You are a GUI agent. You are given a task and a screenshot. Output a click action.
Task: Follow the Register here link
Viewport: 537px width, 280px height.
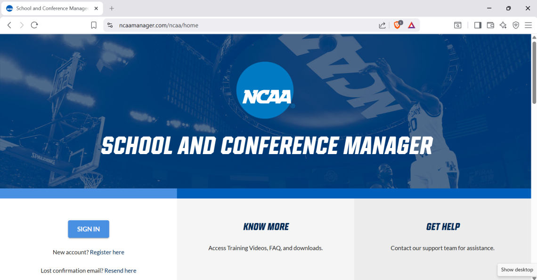click(107, 252)
